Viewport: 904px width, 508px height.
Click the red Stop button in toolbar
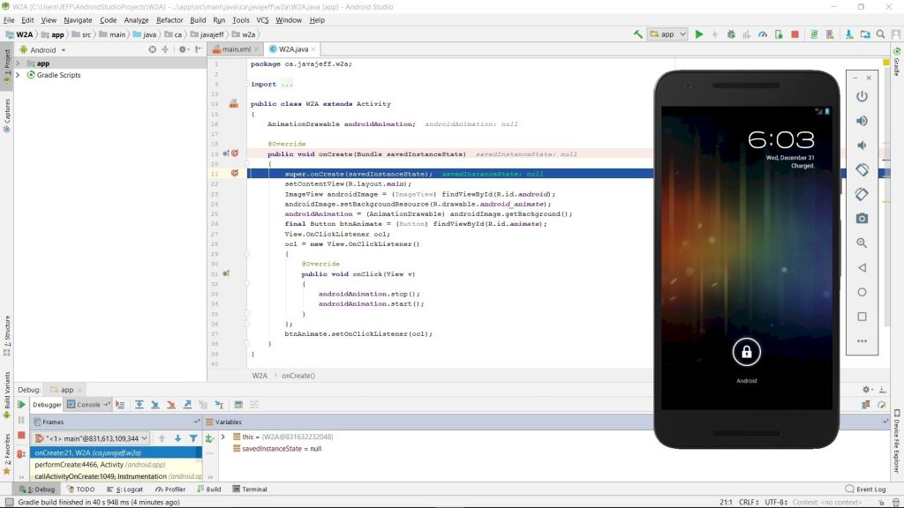coord(795,34)
